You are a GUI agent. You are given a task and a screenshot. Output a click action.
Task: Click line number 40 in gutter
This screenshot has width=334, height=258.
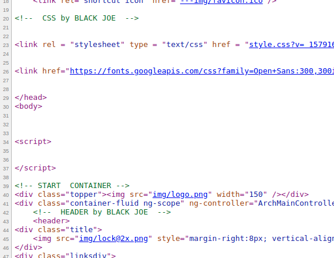[6, 195]
